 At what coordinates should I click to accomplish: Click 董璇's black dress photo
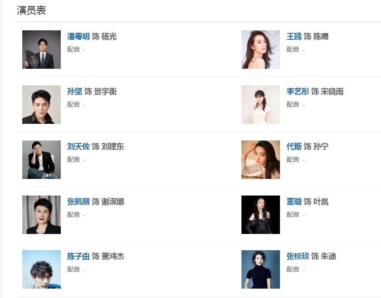[261, 215]
